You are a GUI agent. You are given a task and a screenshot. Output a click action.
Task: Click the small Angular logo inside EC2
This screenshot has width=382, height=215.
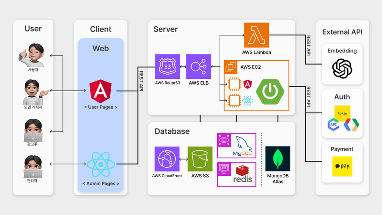[x=247, y=85]
